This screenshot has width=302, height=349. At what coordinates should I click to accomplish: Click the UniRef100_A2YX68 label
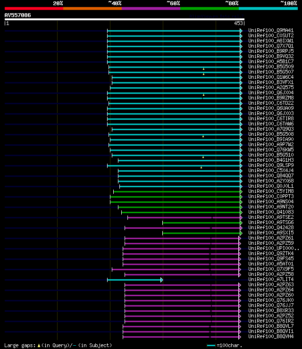tap(271, 181)
